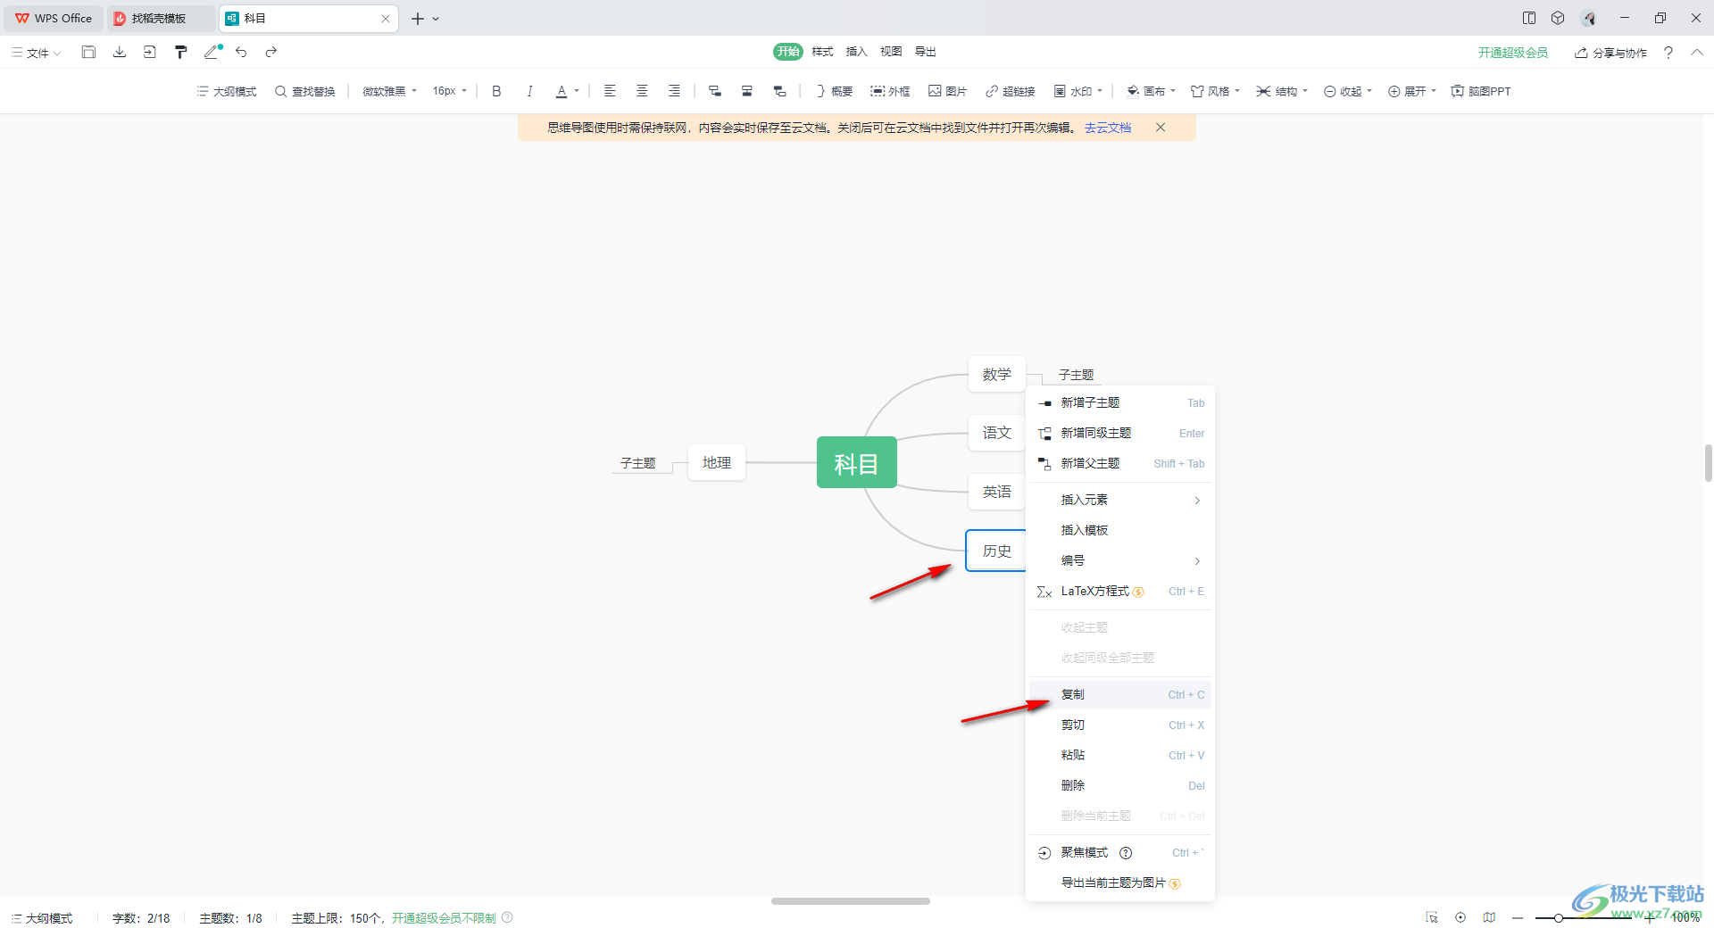Align text right
The width and height of the screenshot is (1714, 928).
click(674, 91)
